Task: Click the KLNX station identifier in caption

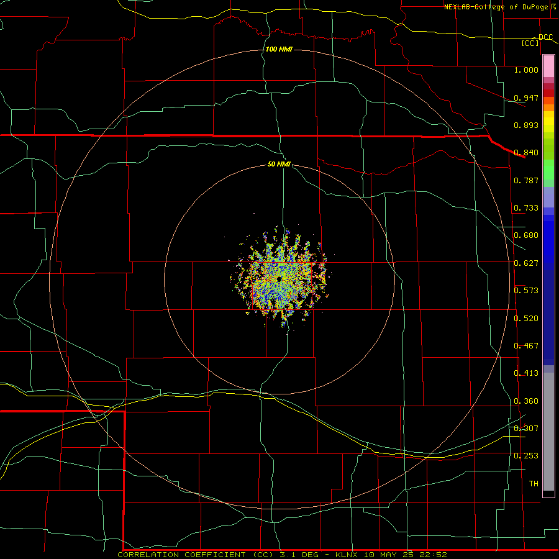Action: click(x=348, y=555)
